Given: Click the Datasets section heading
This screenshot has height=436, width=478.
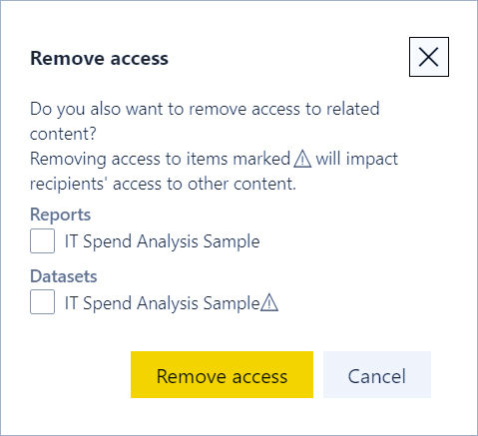Looking at the screenshot, I should [x=64, y=276].
